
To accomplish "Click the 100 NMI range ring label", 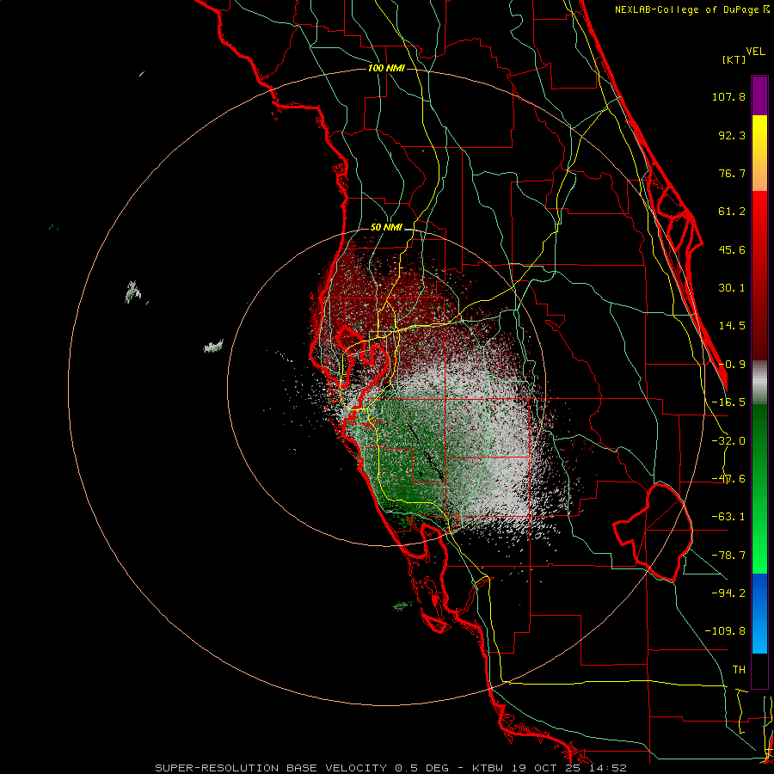I will (x=386, y=68).
